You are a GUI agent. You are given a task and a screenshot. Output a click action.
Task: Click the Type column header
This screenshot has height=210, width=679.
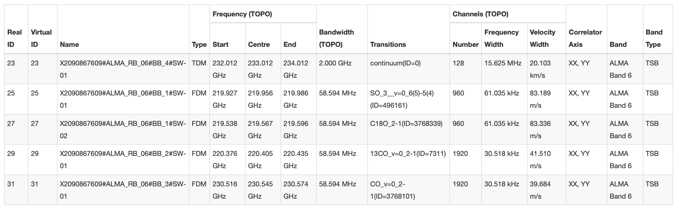tap(199, 45)
